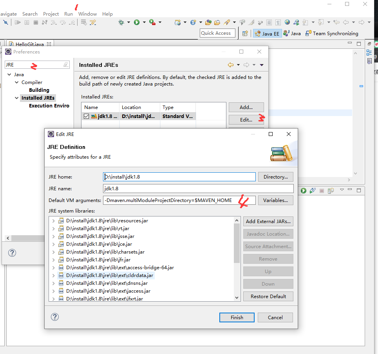Switch to the HelloGit.java editor tab
The image size is (378, 354).
[x=30, y=44]
